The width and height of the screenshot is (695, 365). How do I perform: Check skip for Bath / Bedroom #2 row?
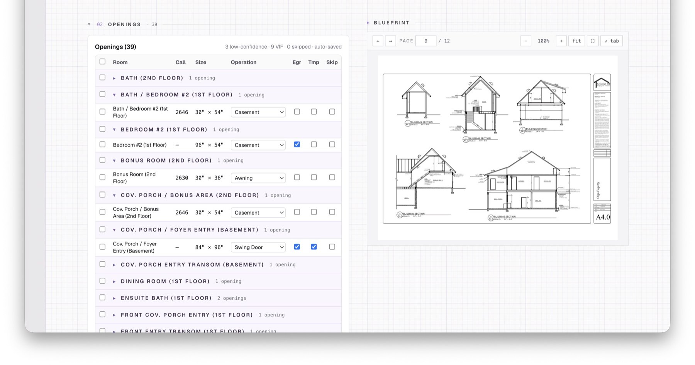[x=332, y=112]
